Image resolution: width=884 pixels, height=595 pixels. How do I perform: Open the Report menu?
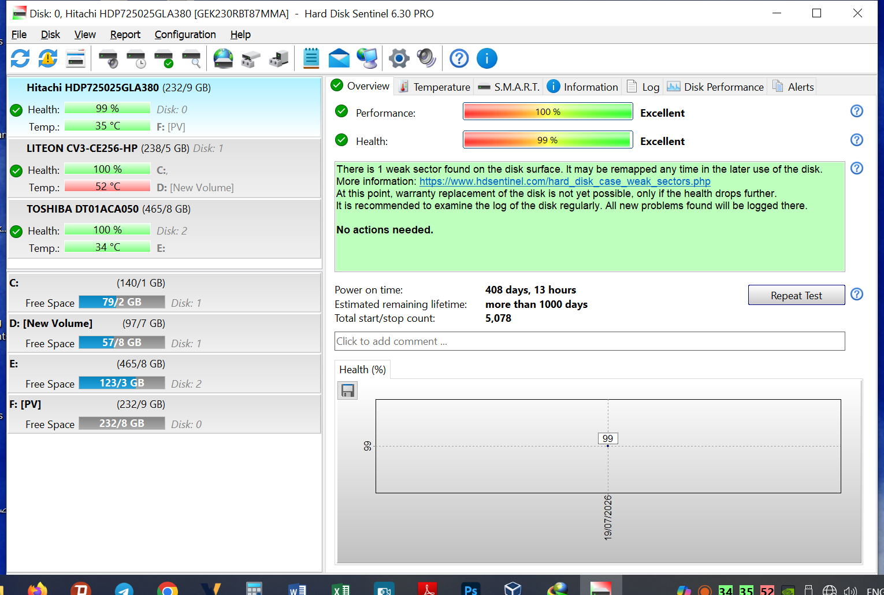tap(125, 35)
